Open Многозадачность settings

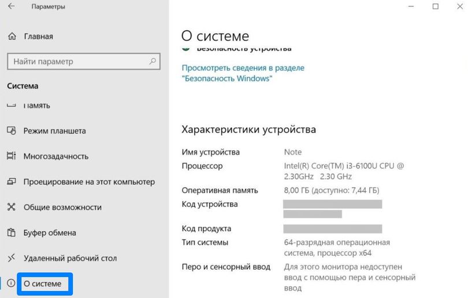(x=55, y=156)
